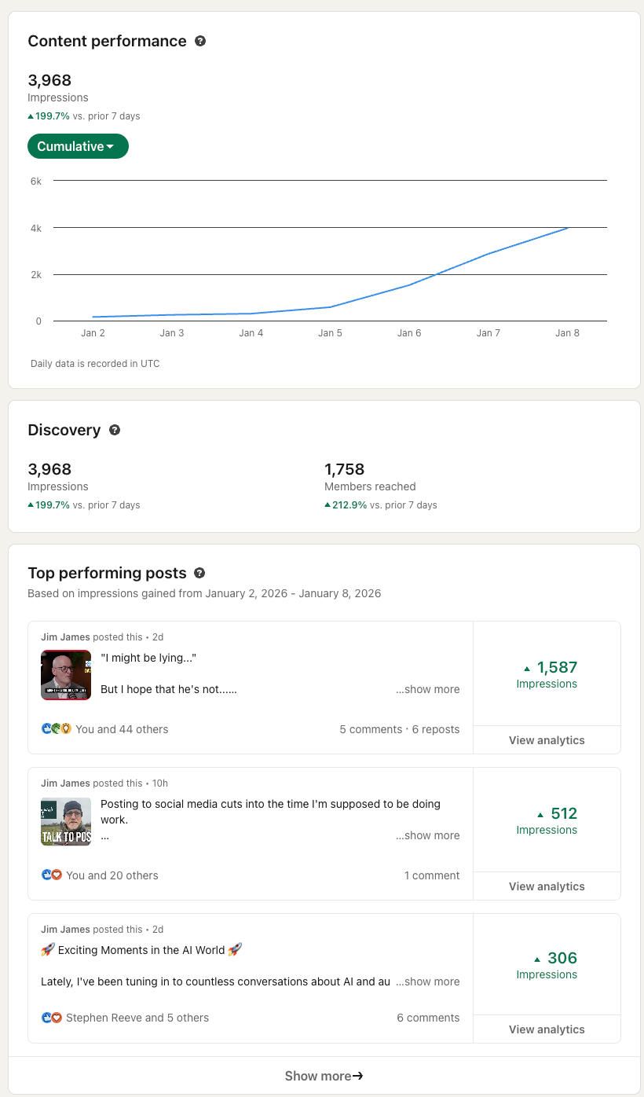
Task: Expand the Exciting Moments AI post text
Action: tap(427, 981)
